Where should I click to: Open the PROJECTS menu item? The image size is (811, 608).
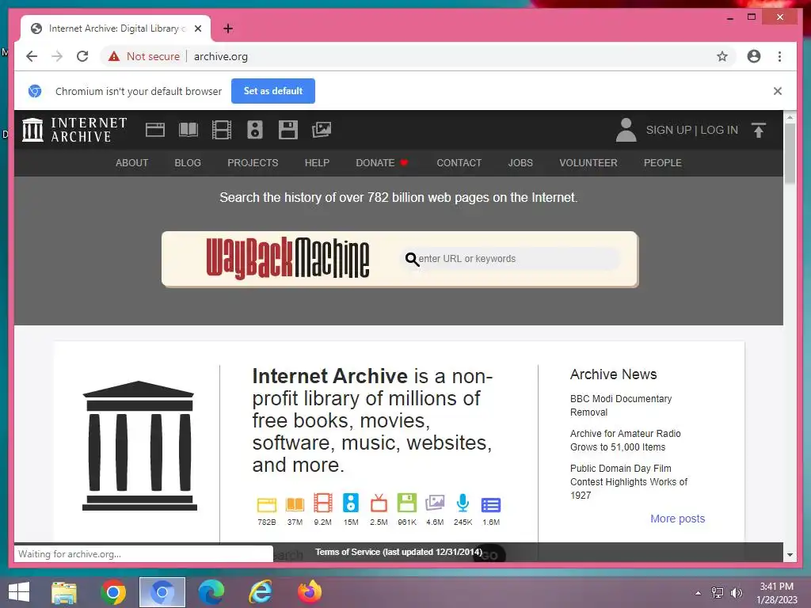[253, 163]
